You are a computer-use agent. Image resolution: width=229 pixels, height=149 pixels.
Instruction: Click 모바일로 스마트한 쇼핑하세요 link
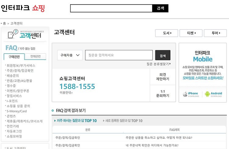pos(203,78)
